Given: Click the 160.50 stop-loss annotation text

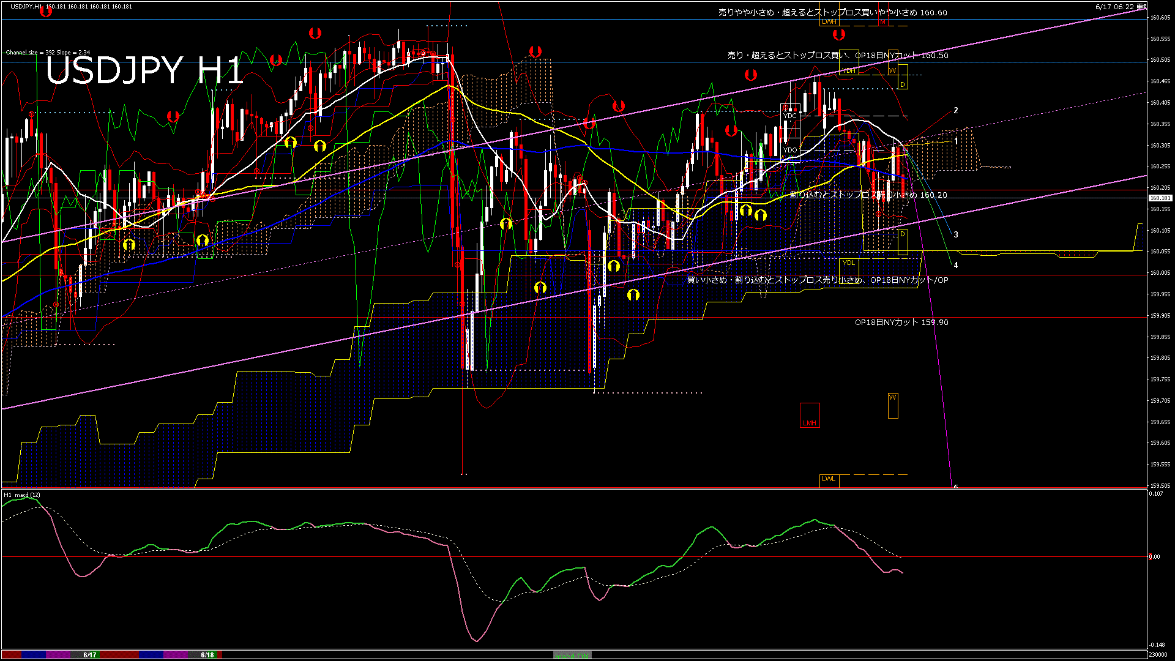Looking at the screenshot, I should 838,55.
